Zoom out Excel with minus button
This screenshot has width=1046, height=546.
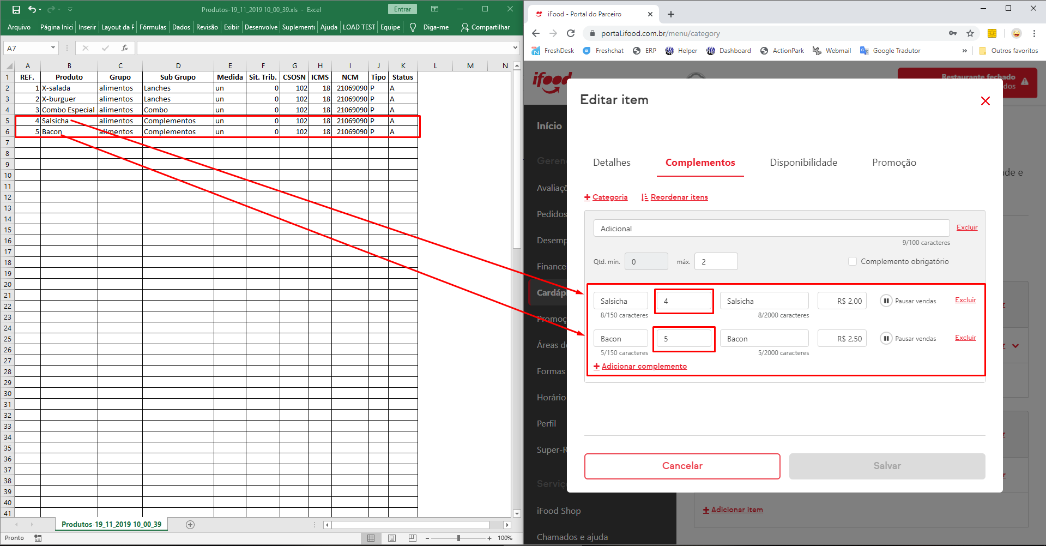point(427,538)
